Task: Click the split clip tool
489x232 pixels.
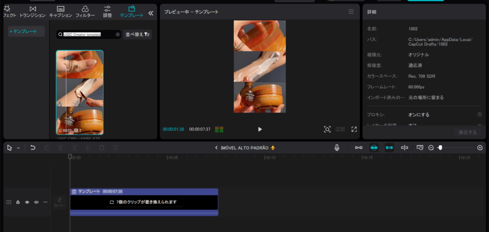Action: tap(60, 148)
